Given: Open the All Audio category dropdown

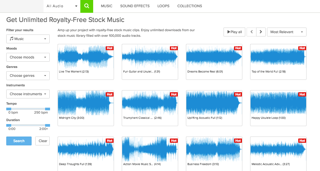Looking at the screenshot, I should 62,6.
